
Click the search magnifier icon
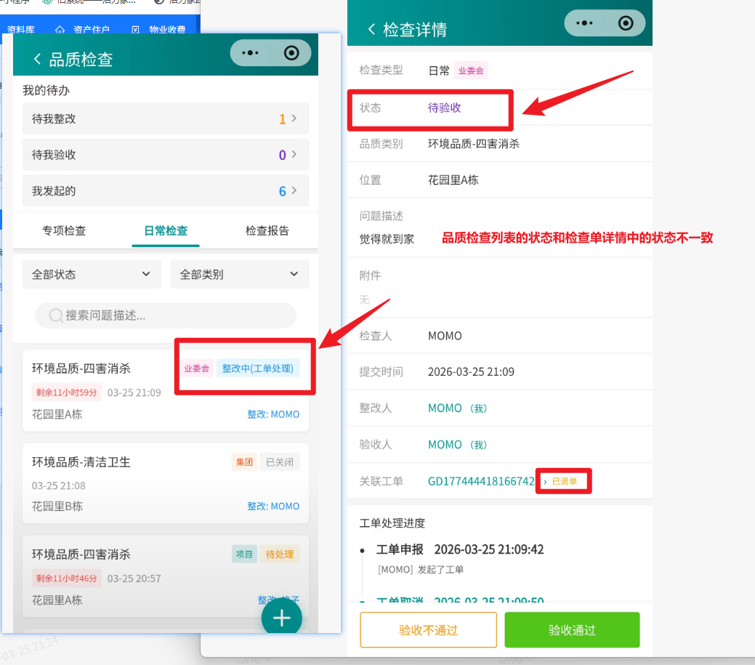point(55,315)
